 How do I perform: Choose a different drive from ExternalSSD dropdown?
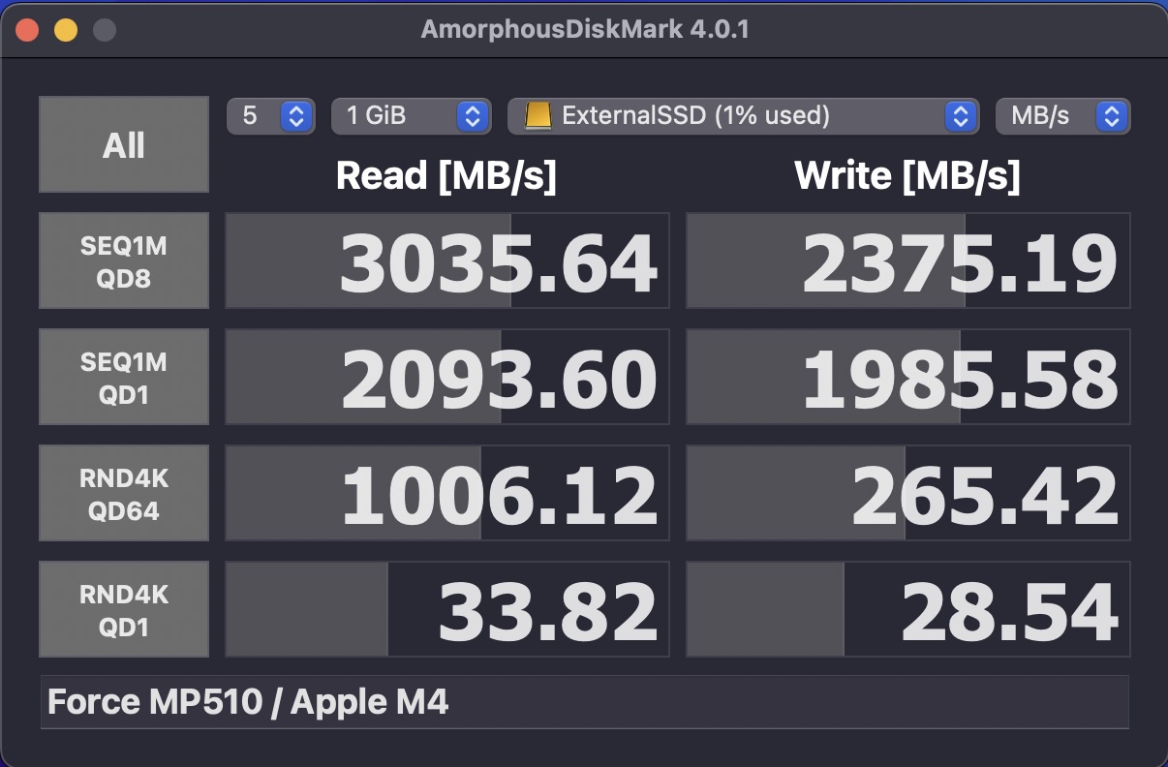tap(742, 116)
